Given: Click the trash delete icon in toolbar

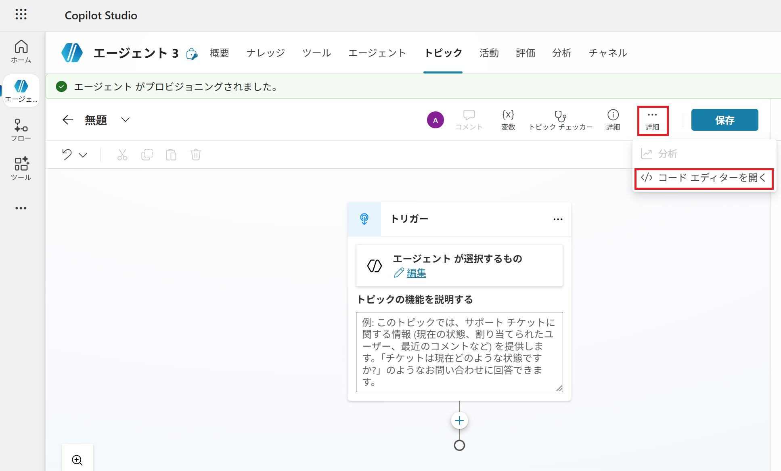Looking at the screenshot, I should click(x=196, y=155).
